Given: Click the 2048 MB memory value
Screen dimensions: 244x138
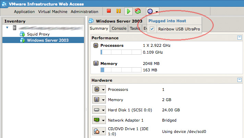Looking at the screenshot, I should tap(151, 64).
